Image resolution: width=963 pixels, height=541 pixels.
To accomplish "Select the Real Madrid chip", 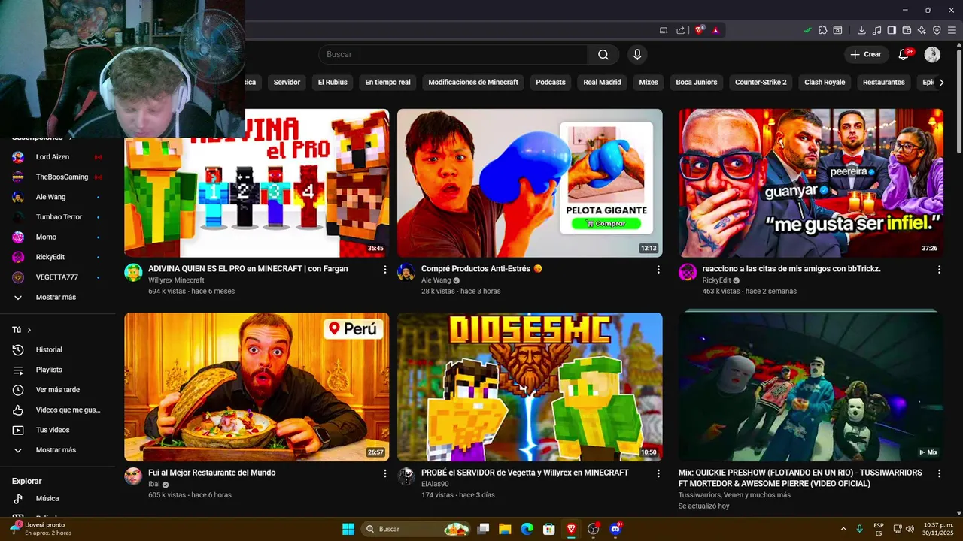I will click(602, 82).
